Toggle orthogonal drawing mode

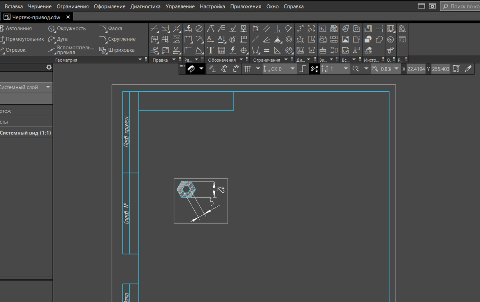(303, 69)
